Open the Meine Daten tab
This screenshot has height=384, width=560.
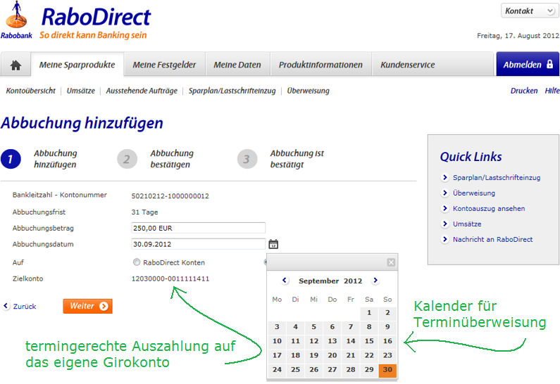pos(237,65)
